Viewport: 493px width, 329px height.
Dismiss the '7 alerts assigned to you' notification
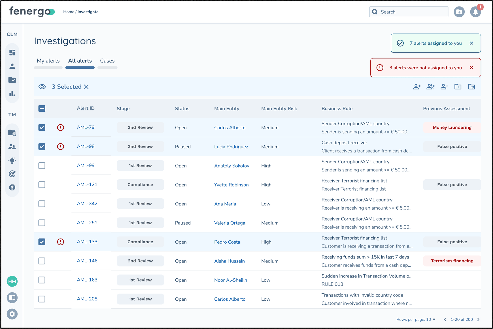click(471, 43)
